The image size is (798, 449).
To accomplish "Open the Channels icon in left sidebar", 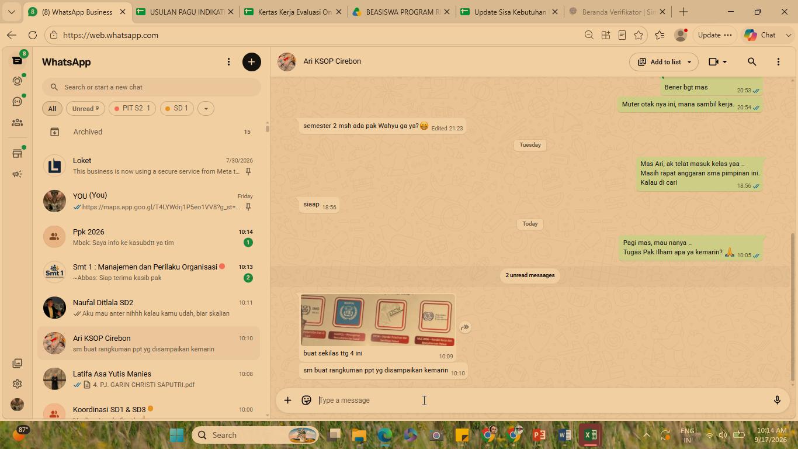I will [x=17, y=102].
